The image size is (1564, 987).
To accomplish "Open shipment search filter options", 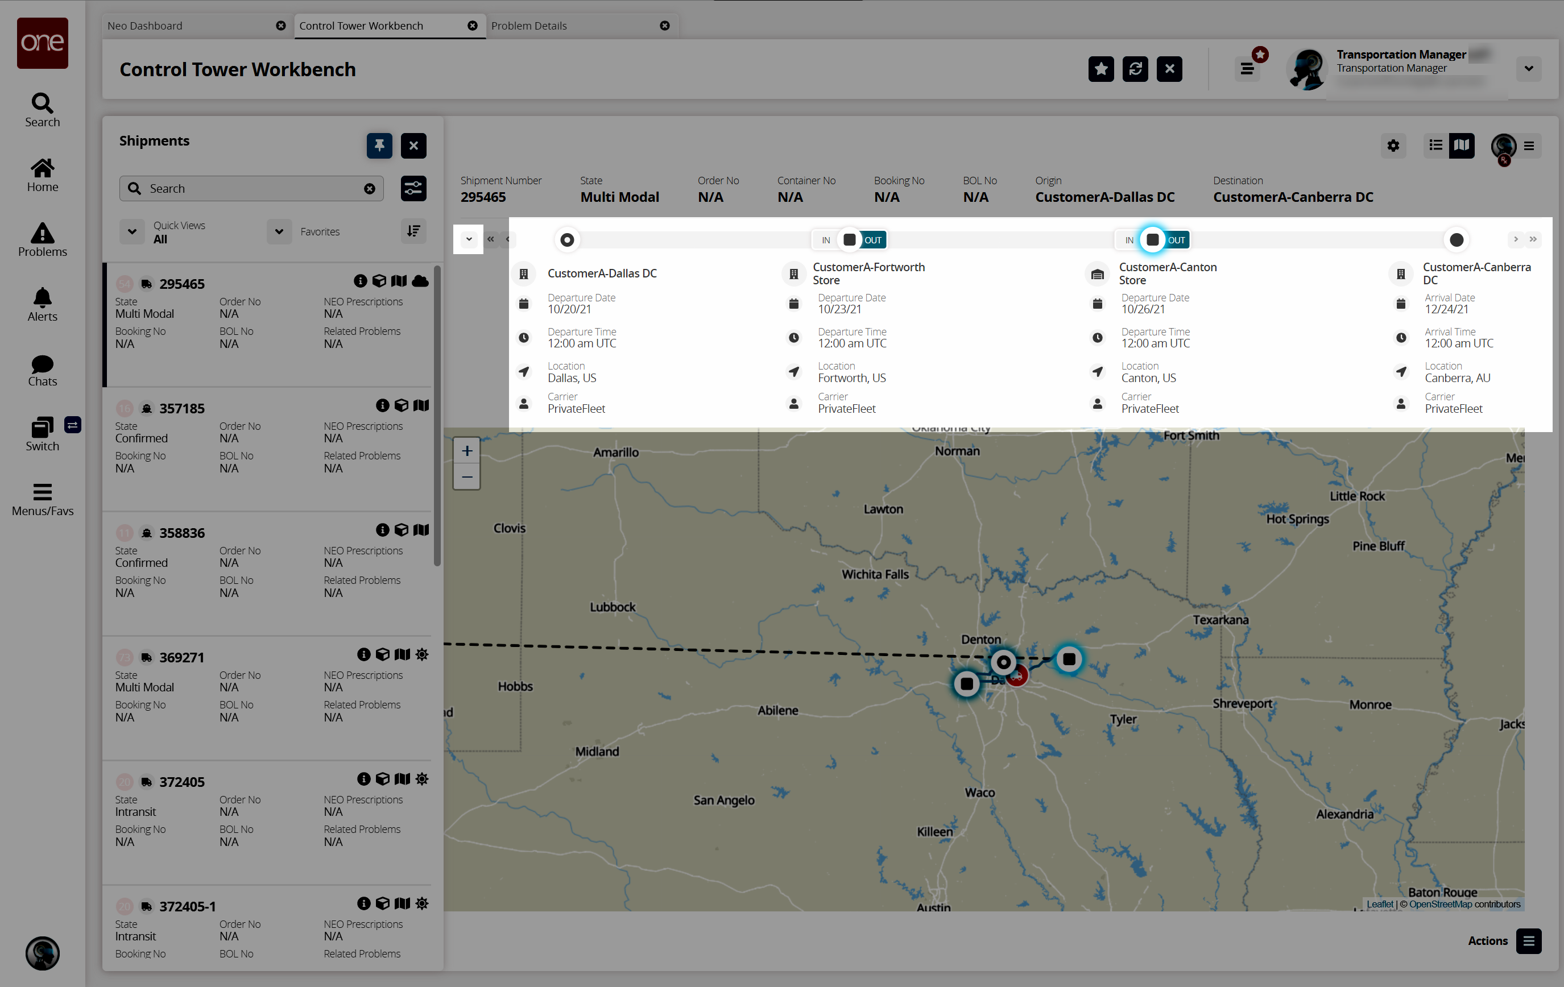I will 413,188.
